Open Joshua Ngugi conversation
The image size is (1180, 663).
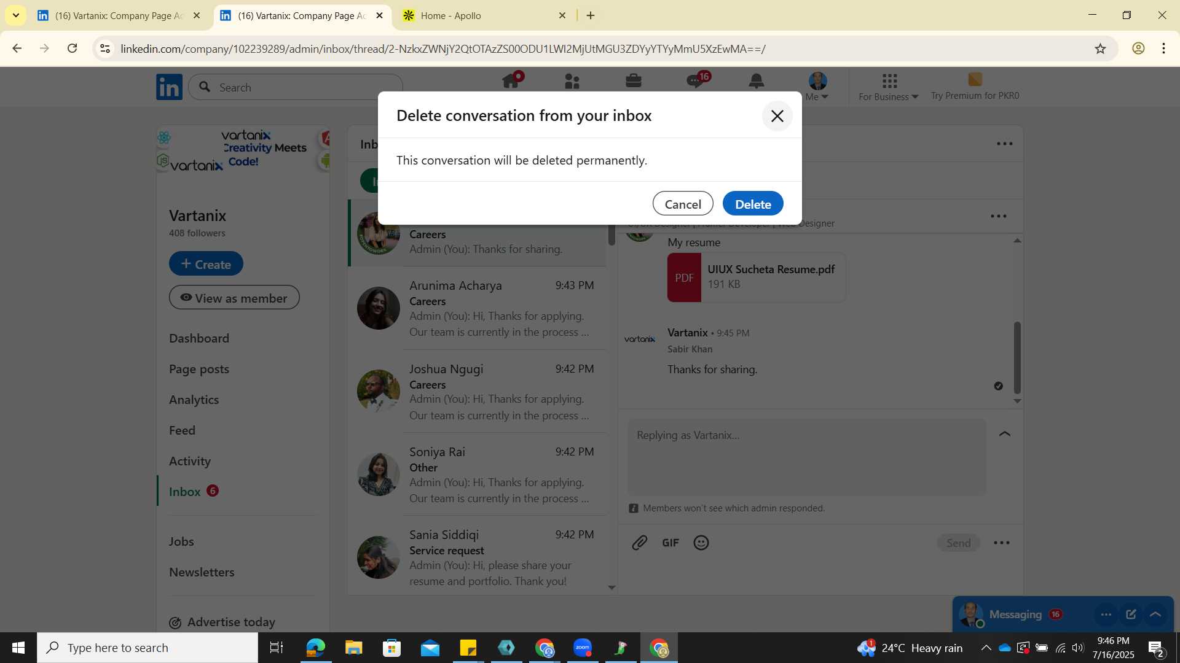477,392
